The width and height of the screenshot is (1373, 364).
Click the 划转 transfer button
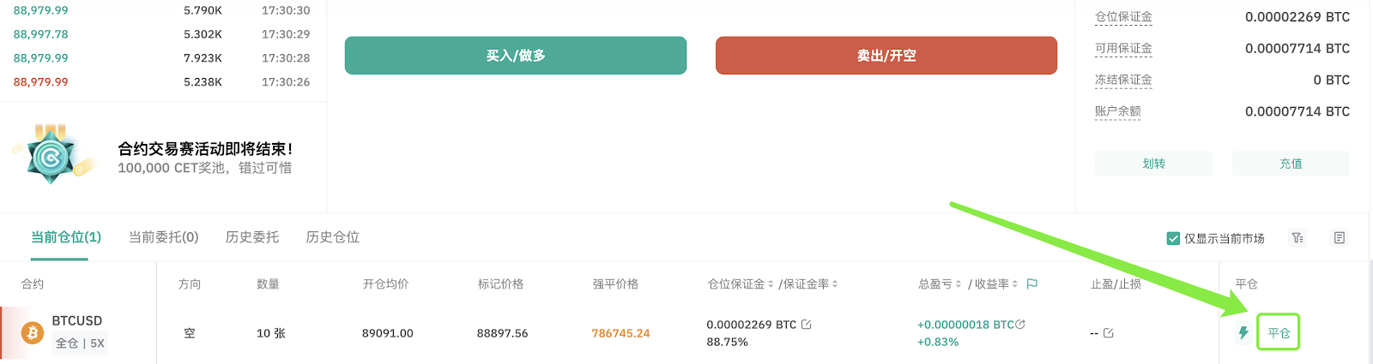click(x=1154, y=164)
